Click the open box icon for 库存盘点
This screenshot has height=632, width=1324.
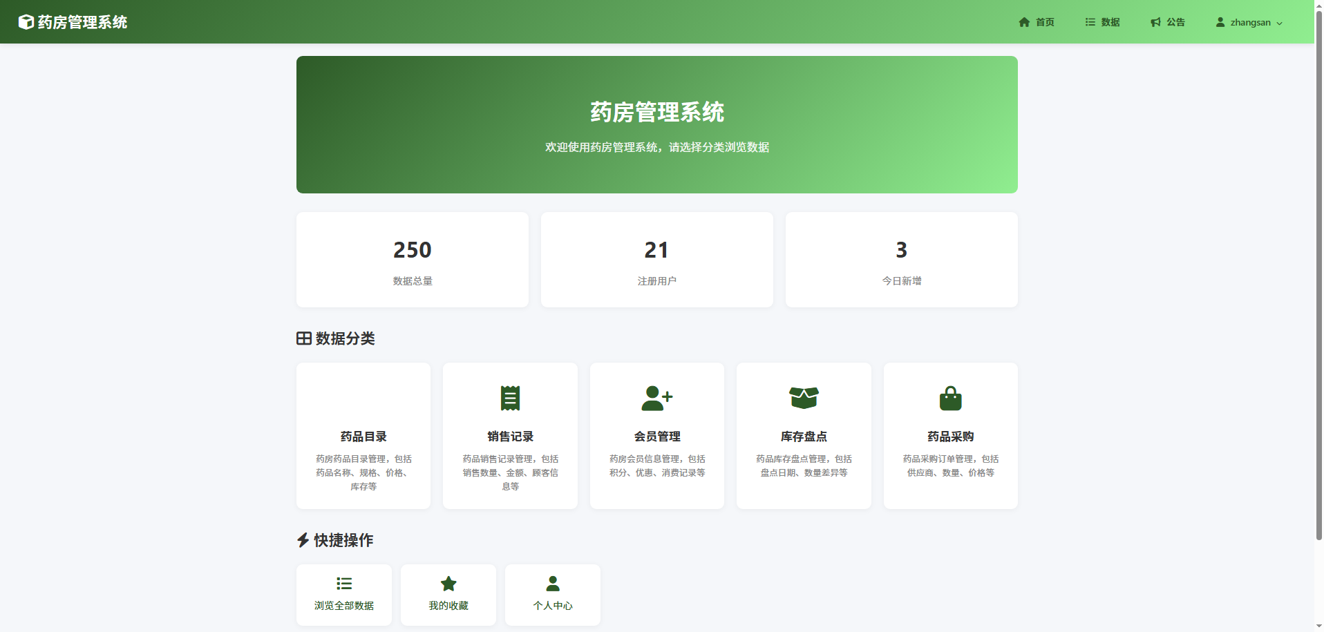pos(804,398)
